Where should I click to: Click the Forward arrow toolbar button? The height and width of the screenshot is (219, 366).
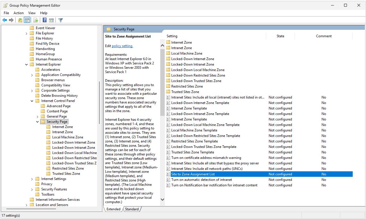point(11,20)
